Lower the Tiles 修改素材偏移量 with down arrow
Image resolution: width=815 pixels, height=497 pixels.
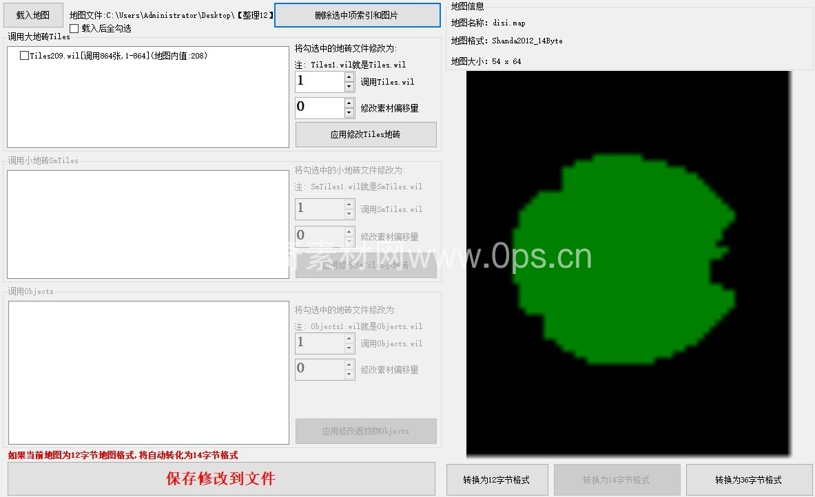349,113
